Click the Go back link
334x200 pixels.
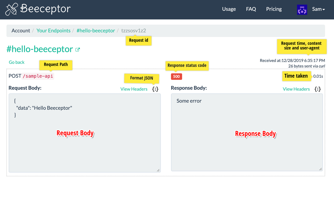tap(17, 62)
